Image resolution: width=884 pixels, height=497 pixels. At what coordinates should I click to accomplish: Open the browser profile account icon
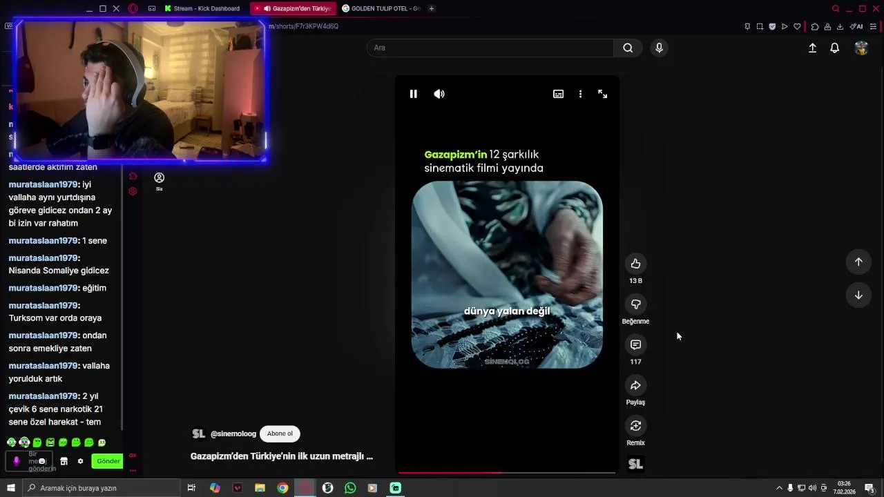pyautogui.click(x=827, y=26)
